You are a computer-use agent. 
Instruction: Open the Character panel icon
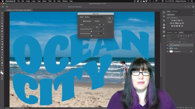(164, 16)
